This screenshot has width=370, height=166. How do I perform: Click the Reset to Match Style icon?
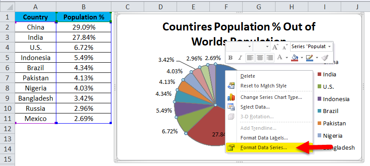pos(231,86)
